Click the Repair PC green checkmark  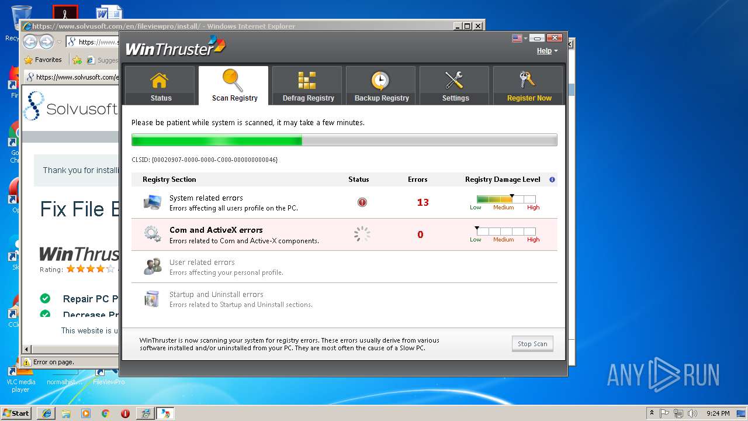coord(45,298)
